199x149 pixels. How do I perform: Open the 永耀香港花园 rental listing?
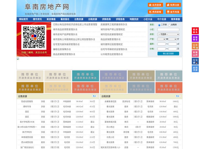point(110,102)
